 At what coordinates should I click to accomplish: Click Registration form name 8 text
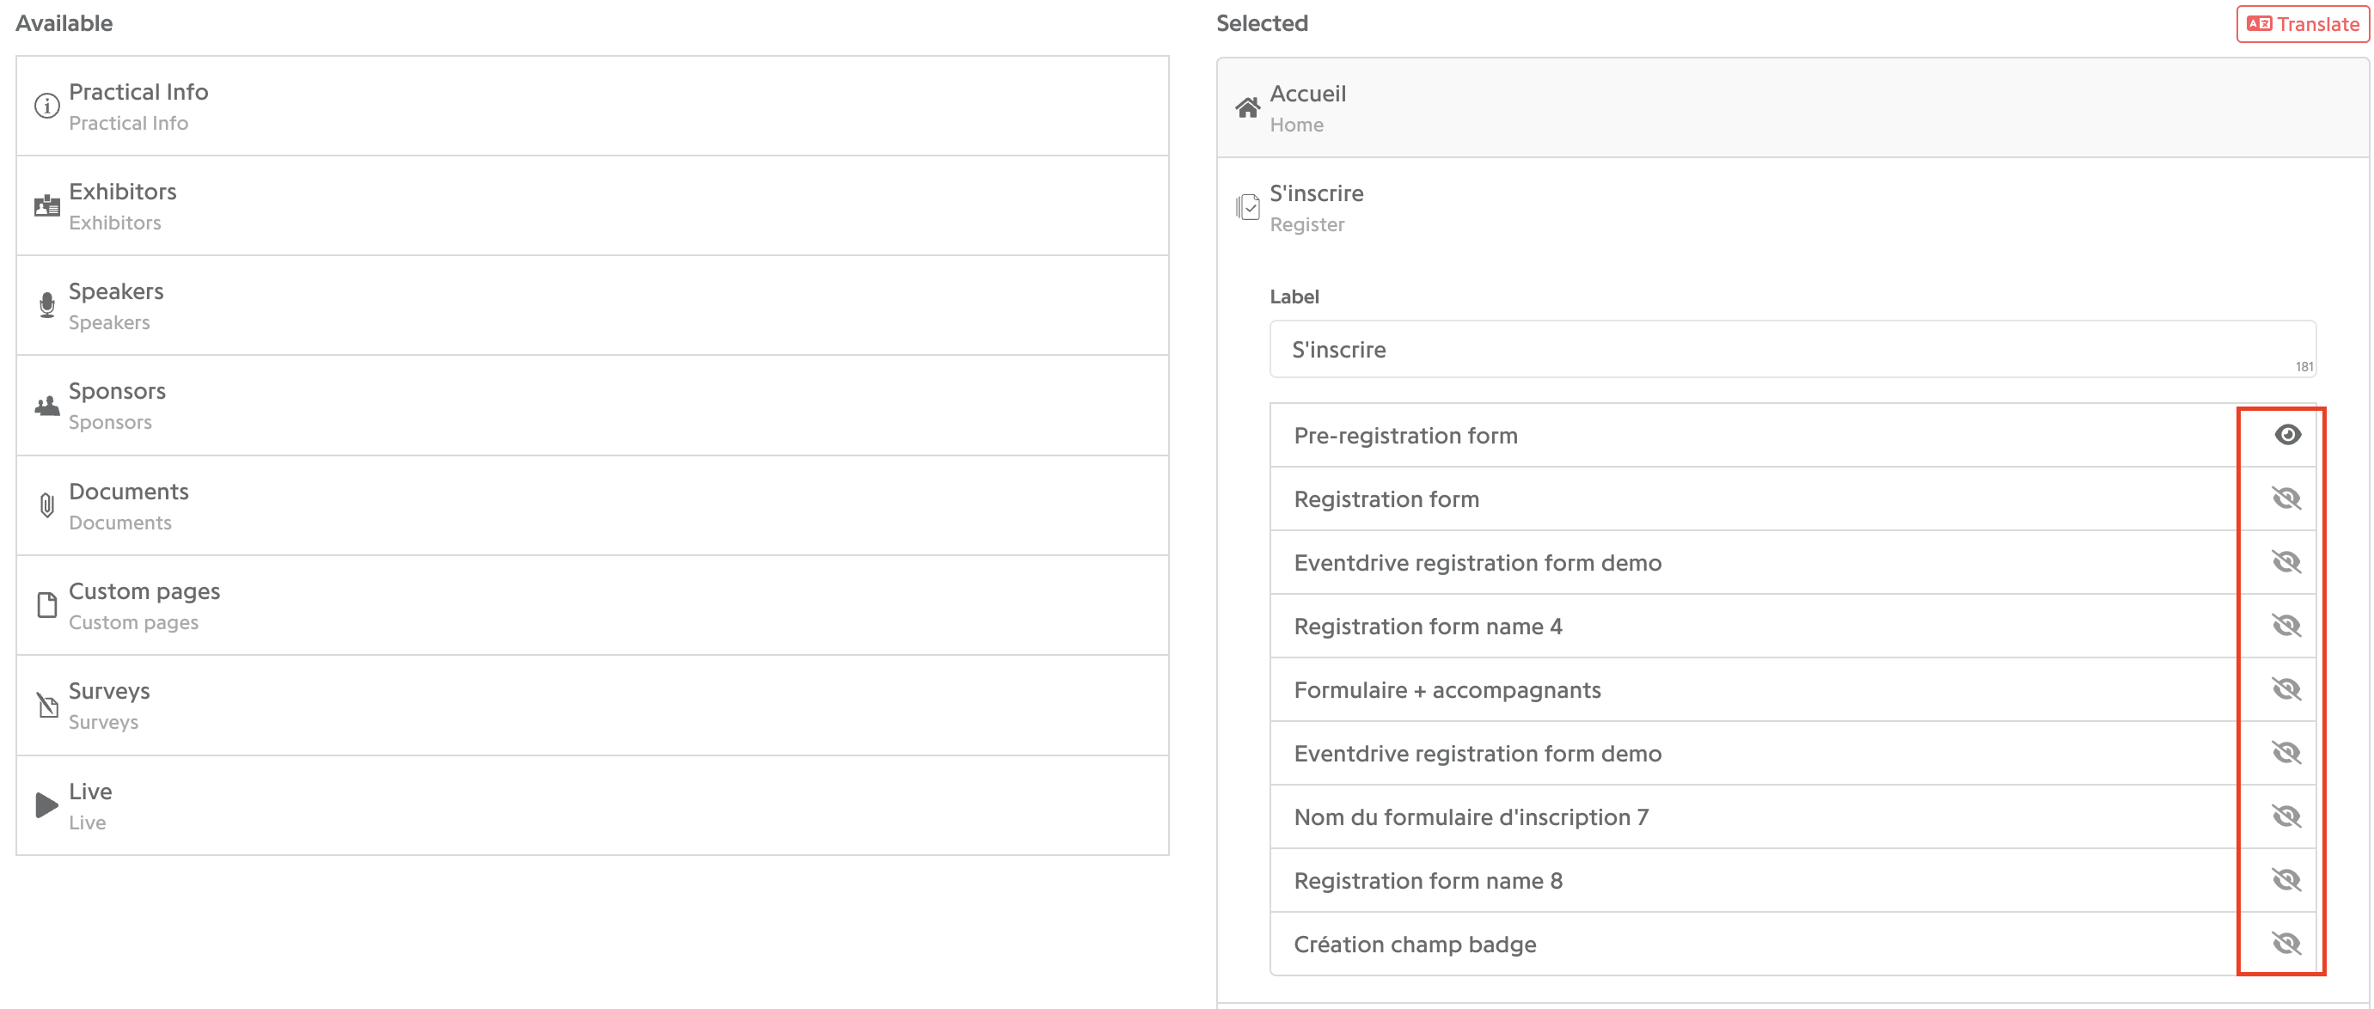click(x=1428, y=880)
